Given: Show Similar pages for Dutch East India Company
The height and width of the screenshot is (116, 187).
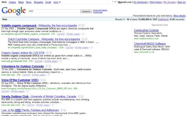Looking at the screenshot, I should point(82,48).
